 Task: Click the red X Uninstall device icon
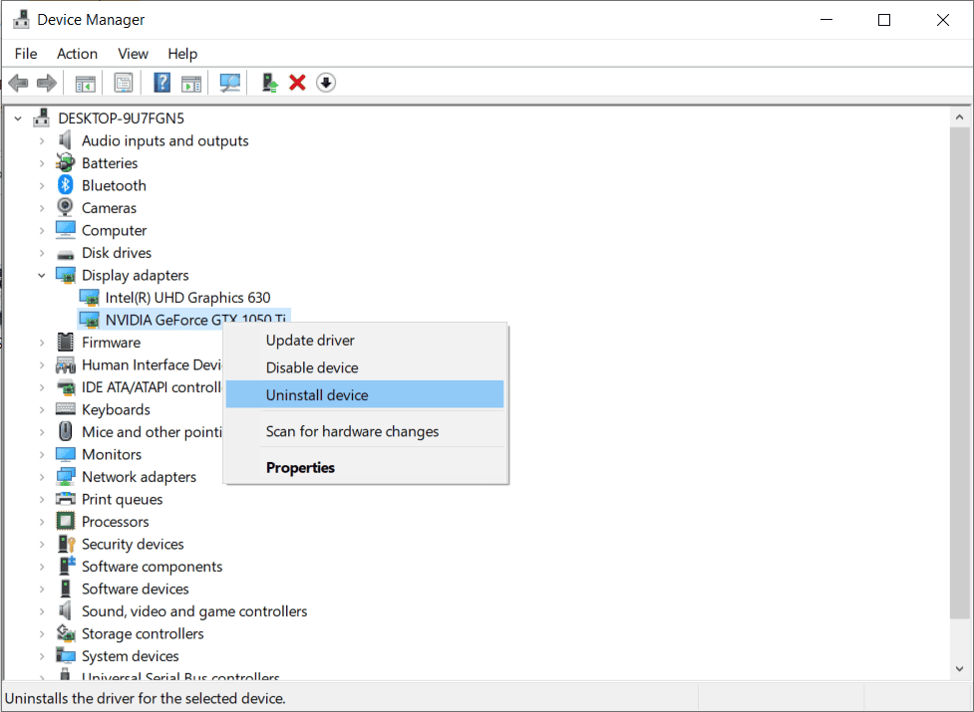click(x=297, y=83)
